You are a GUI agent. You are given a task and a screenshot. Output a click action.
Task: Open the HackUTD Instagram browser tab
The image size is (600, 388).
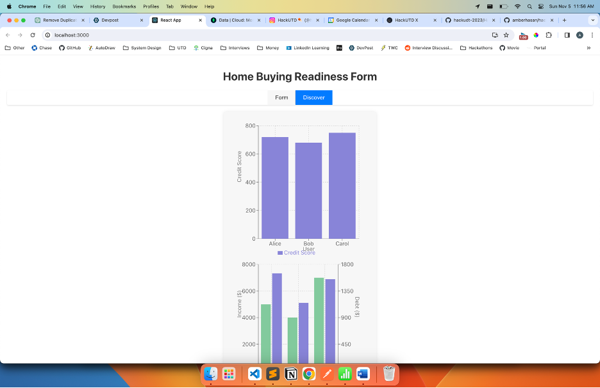(x=294, y=20)
